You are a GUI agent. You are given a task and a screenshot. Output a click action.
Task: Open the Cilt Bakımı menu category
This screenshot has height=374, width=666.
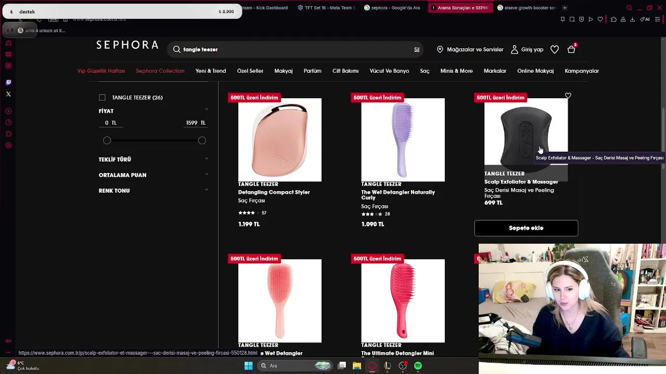(345, 71)
